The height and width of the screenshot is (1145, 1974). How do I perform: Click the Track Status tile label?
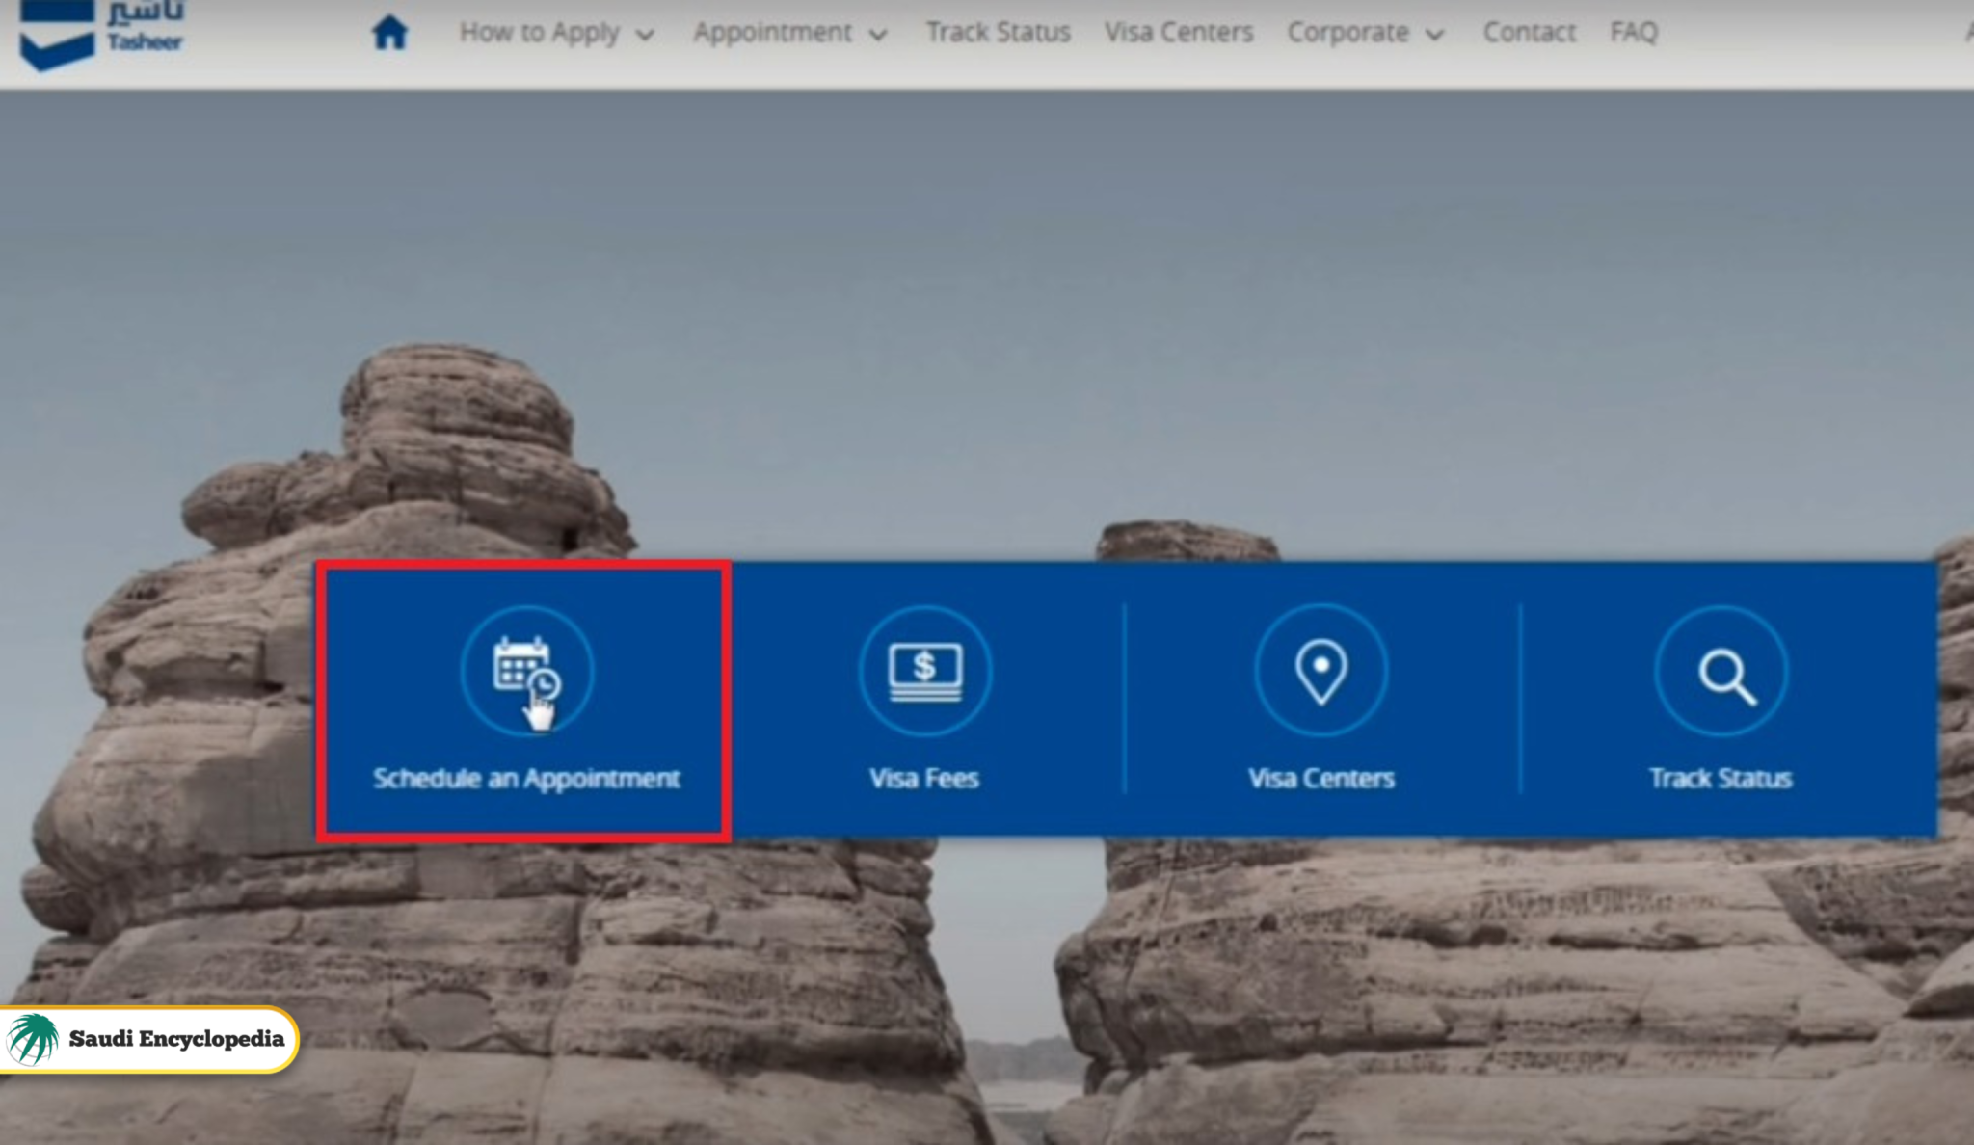tap(1721, 778)
